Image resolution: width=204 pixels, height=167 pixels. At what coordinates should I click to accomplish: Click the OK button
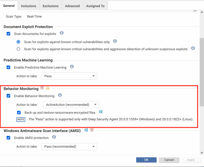point(146,160)
